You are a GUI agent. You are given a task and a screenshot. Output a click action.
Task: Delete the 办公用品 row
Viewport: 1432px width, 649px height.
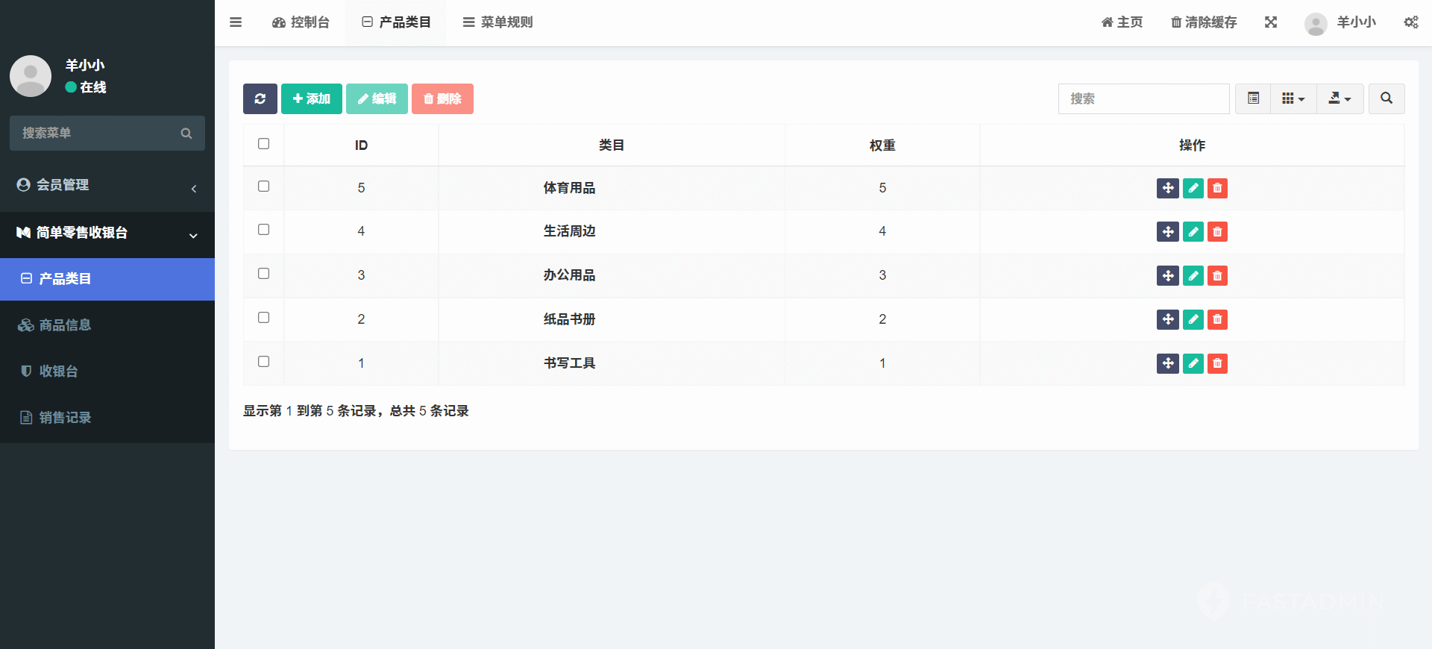(x=1217, y=276)
